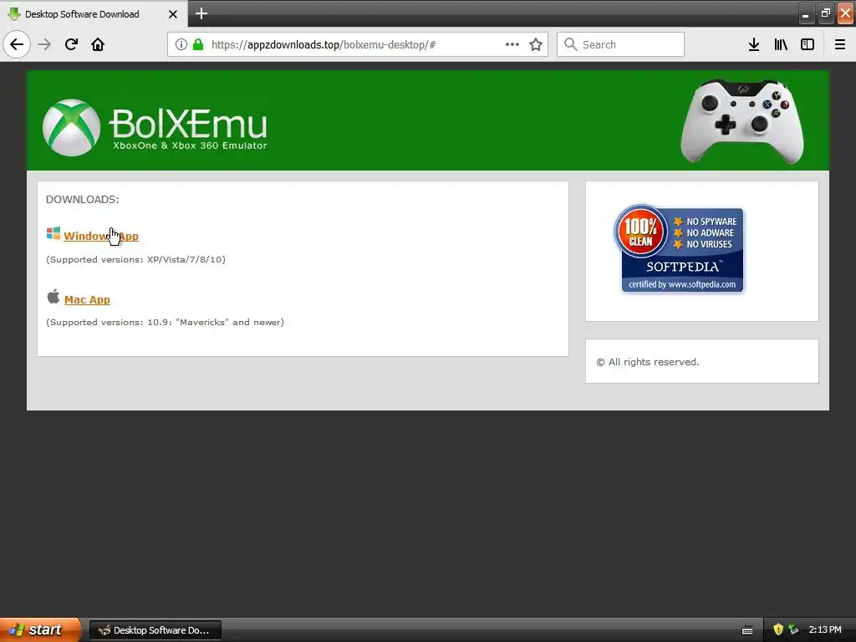Image resolution: width=856 pixels, height=642 pixels.
Task: Click 'Supported versions: XP/Vista/7/8/10' text
Action: (x=136, y=259)
